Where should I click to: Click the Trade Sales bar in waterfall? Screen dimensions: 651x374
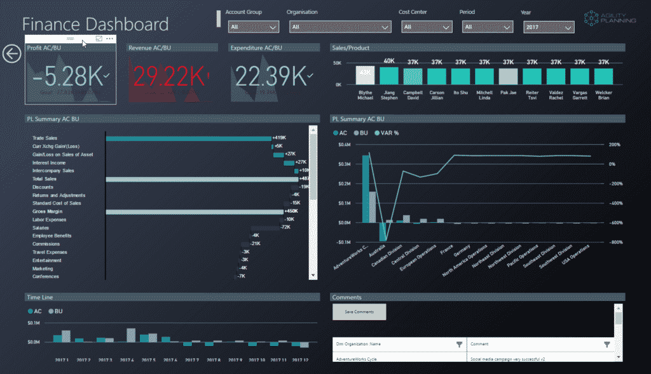[x=188, y=138]
